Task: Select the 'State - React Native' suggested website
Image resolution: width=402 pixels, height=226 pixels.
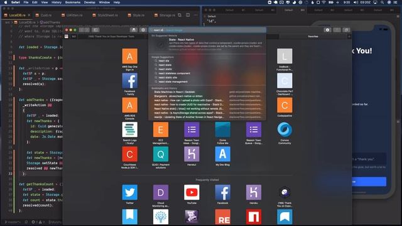Action: 207,45
